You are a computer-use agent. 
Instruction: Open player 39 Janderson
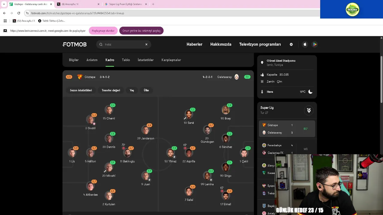click(x=146, y=132)
